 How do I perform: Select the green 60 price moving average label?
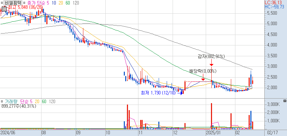(68, 3)
